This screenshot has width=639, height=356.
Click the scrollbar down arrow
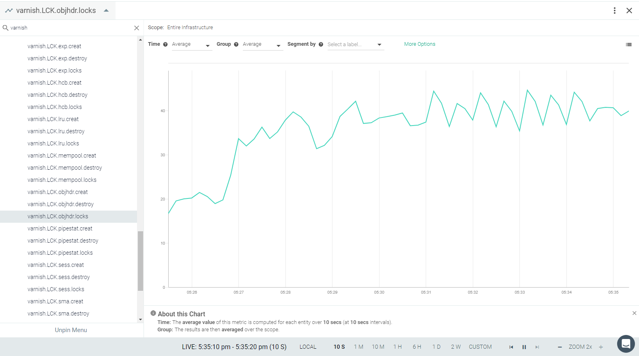point(140,320)
